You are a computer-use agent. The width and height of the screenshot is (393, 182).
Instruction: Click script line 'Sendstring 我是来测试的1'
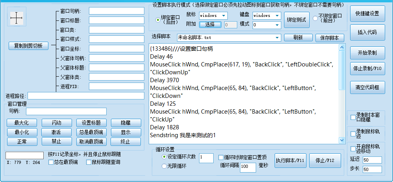pyautogui.click(x=183, y=136)
